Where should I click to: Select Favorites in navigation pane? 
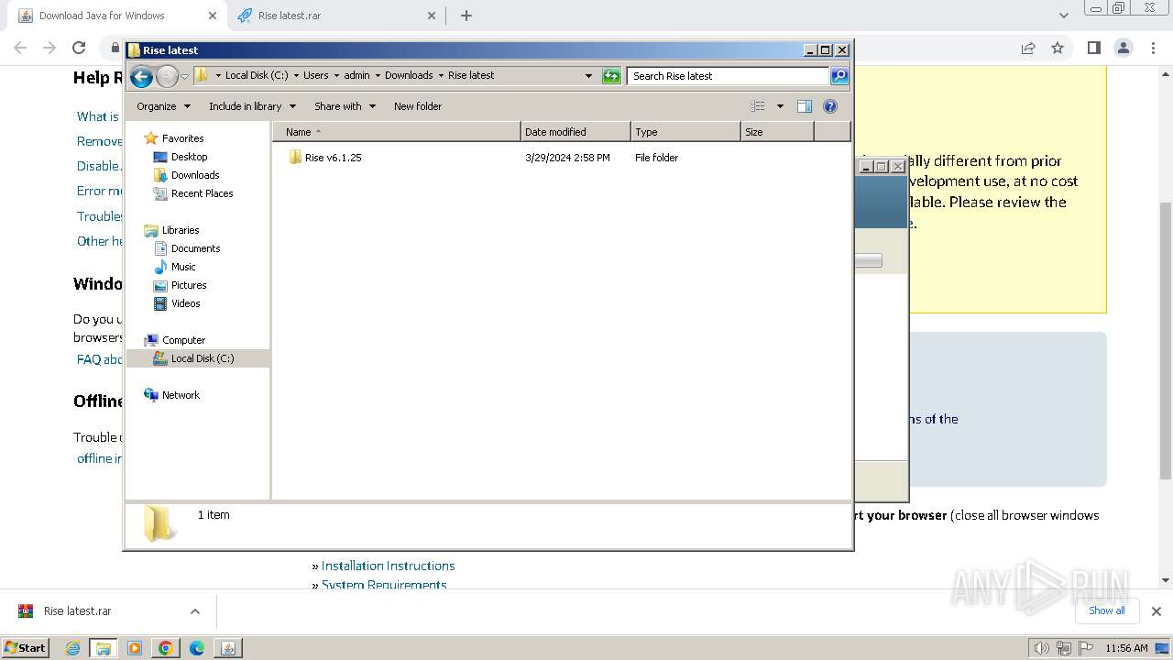(x=182, y=138)
